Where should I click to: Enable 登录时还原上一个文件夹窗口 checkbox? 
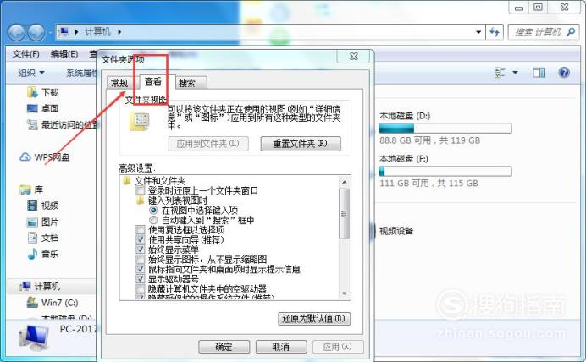(x=140, y=190)
